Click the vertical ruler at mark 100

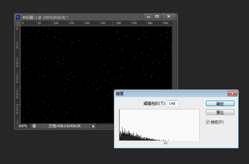click(x=17, y=63)
